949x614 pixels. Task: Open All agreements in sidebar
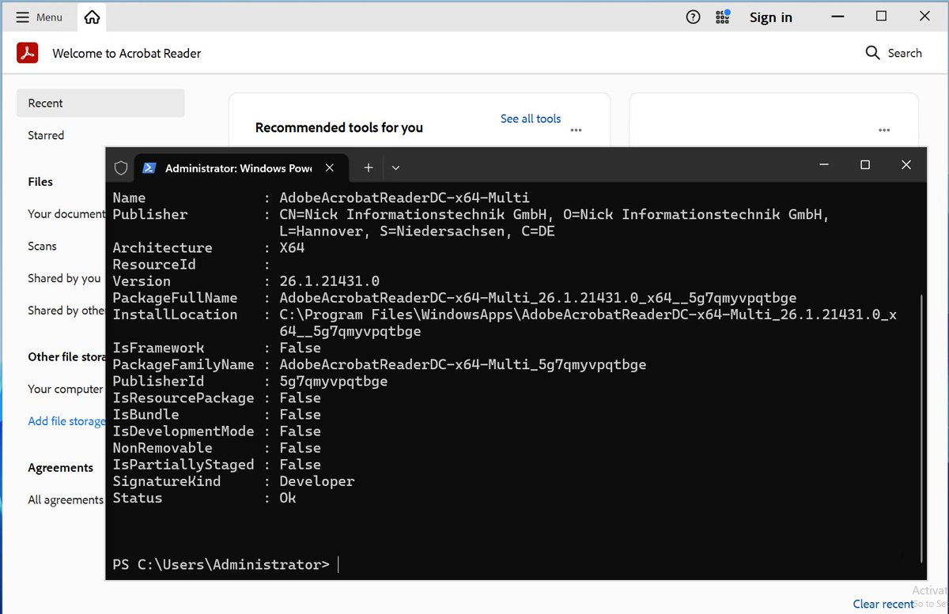(x=66, y=499)
